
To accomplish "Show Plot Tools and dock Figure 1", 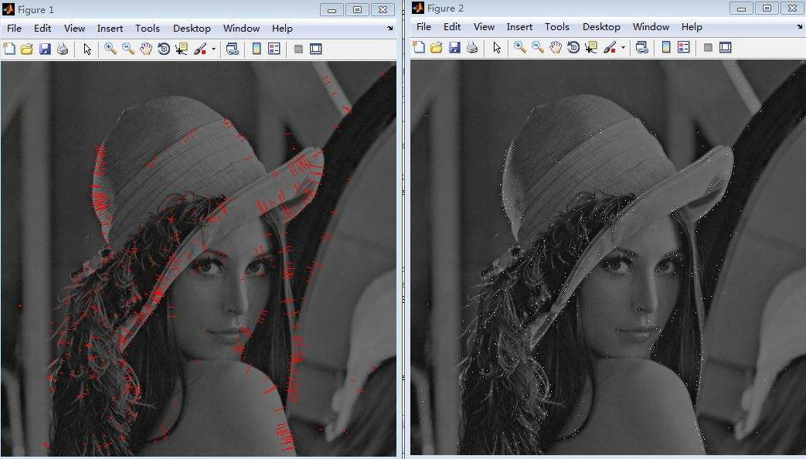I will (x=315, y=49).
